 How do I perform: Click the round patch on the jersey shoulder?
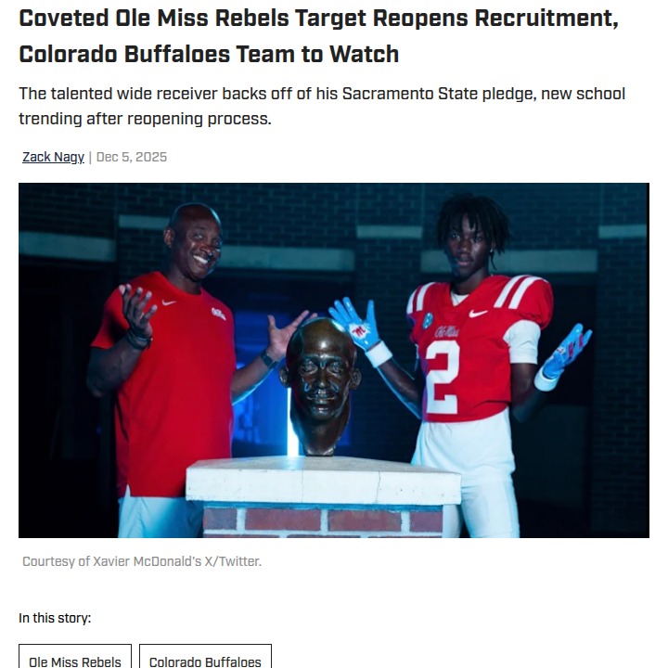[428, 320]
